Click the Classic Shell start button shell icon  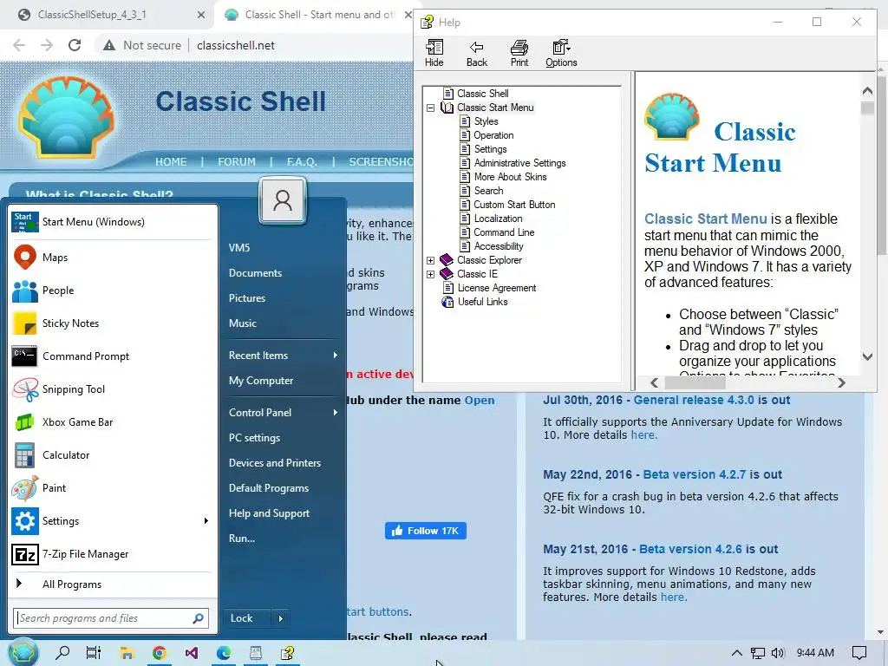coord(23,652)
